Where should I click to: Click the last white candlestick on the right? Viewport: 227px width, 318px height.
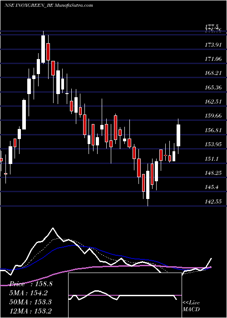[178, 135]
